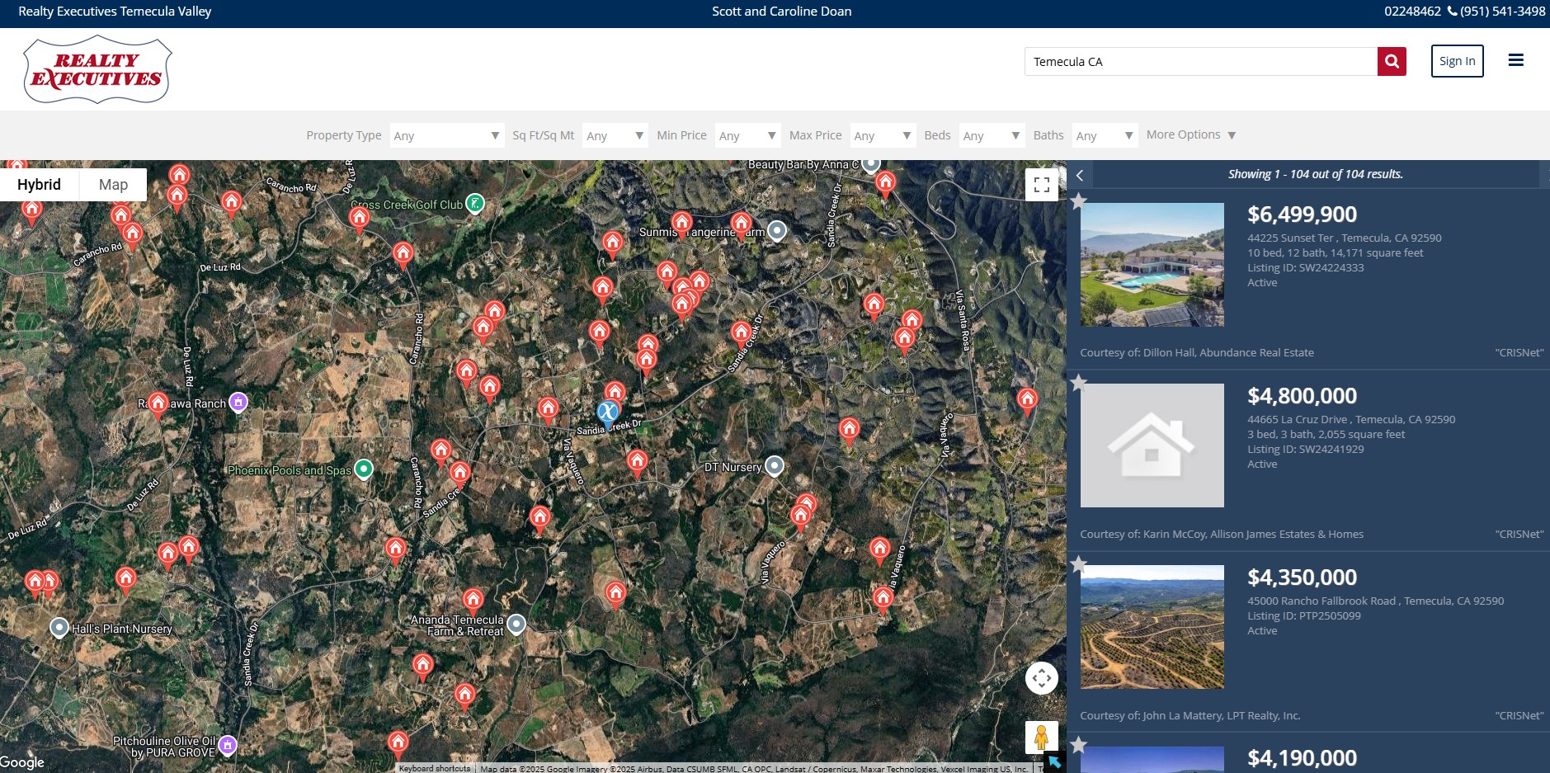
Task: Favorite the $6,499,900 listing star
Action: pyautogui.click(x=1078, y=201)
